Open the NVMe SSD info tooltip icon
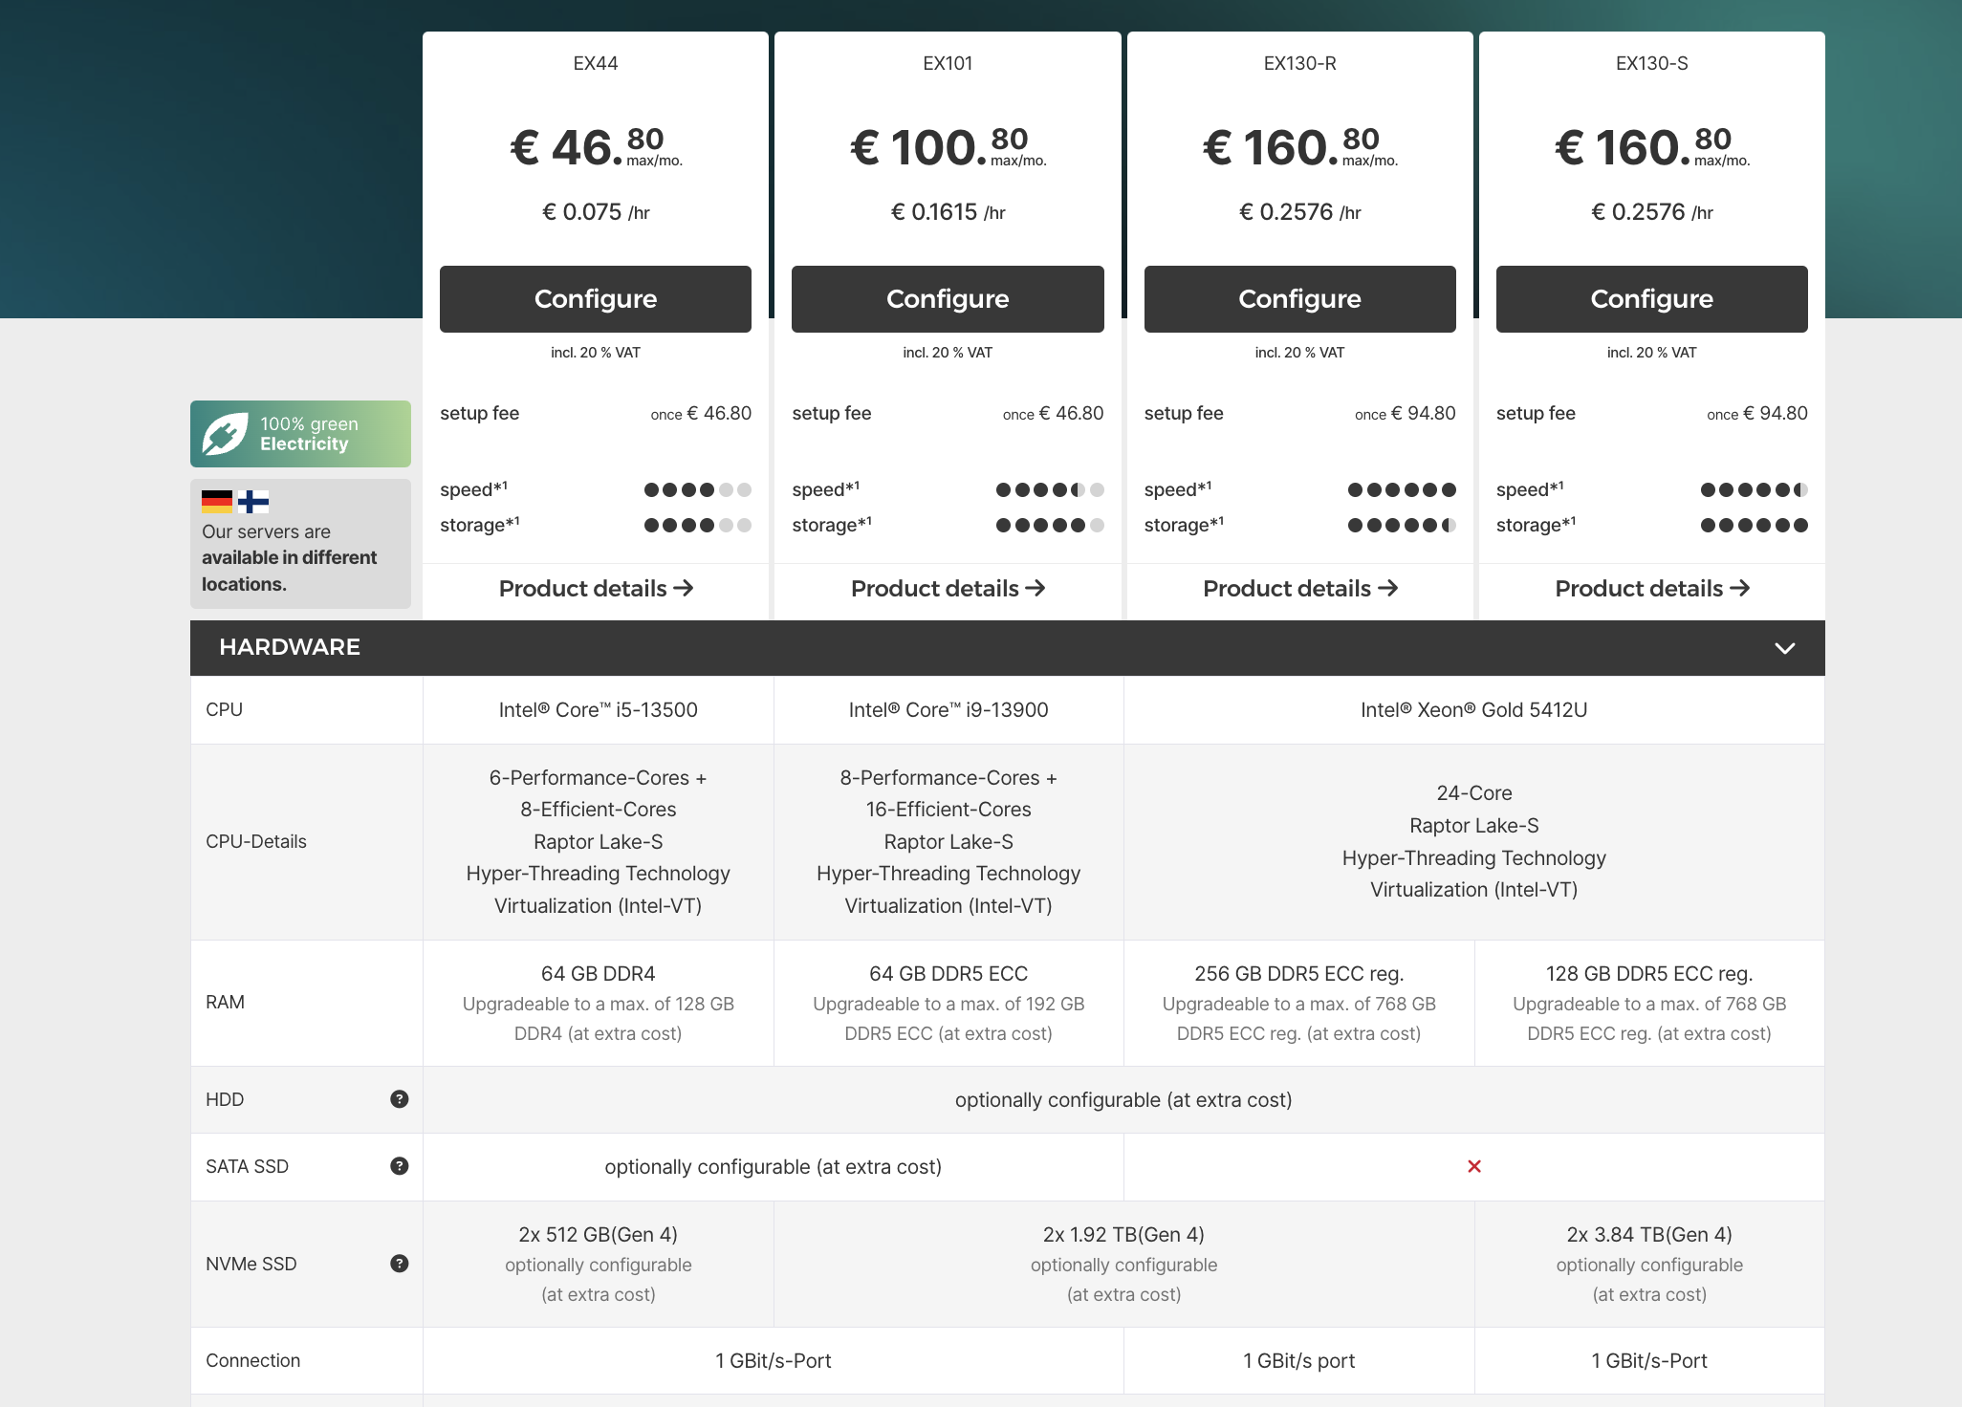The image size is (1962, 1407). pyautogui.click(x=400, y=1264)
